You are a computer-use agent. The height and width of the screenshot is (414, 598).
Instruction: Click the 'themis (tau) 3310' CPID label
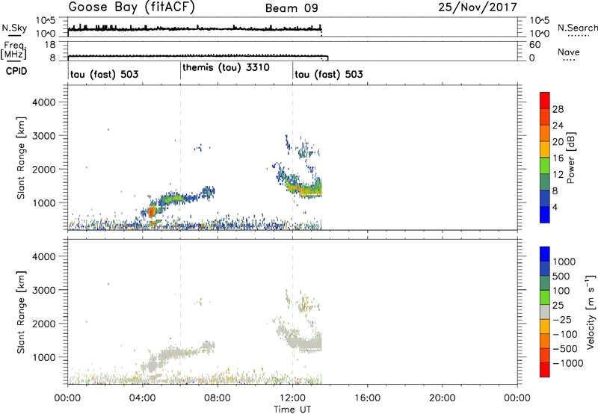(226, 67)
